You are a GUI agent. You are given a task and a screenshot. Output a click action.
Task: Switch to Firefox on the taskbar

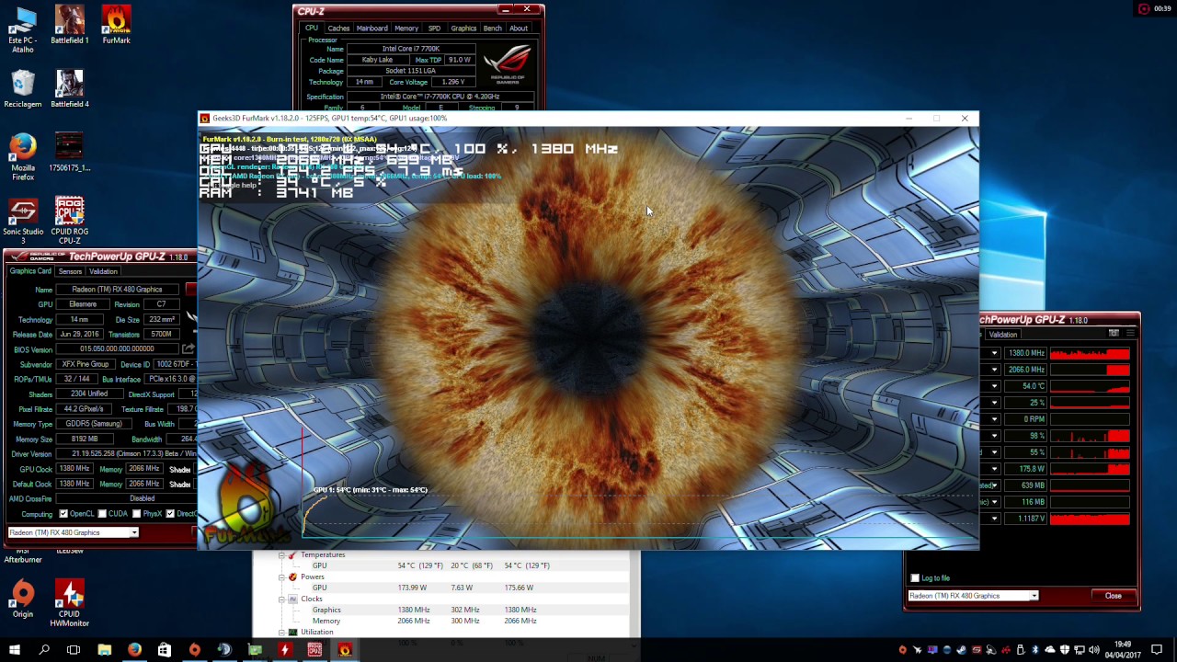pyautogui.click(x=134, y=650)
